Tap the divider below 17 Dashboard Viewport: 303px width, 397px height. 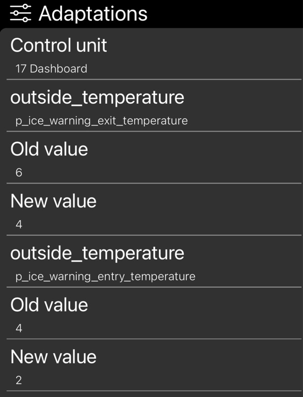(154, 79)
